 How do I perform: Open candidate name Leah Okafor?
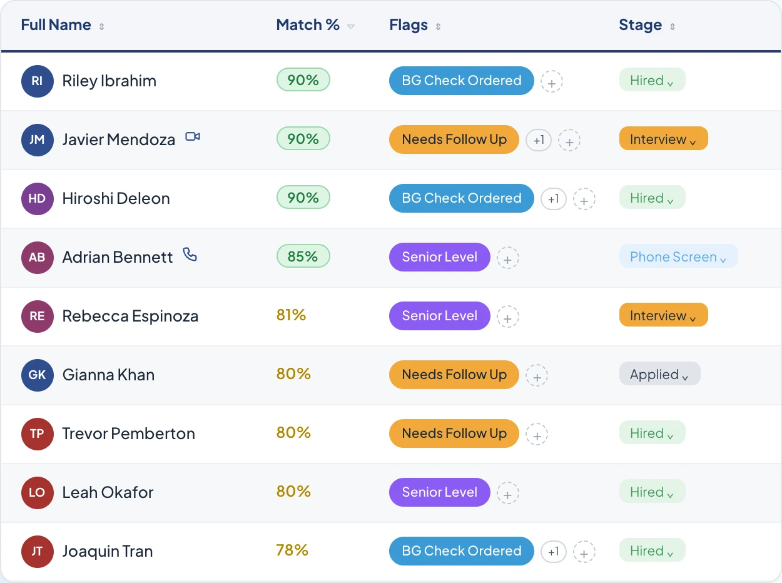(x=108, y=493)
